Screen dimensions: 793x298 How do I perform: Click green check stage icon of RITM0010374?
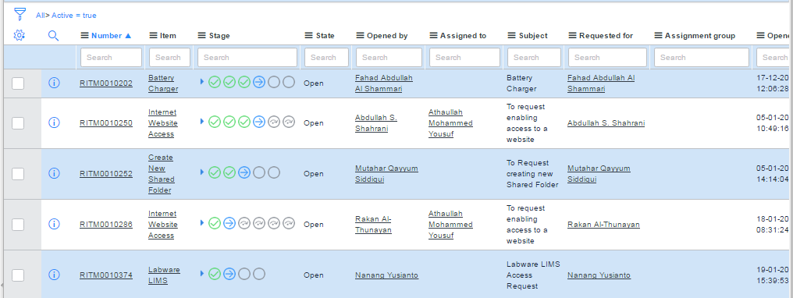click(215, 274)
